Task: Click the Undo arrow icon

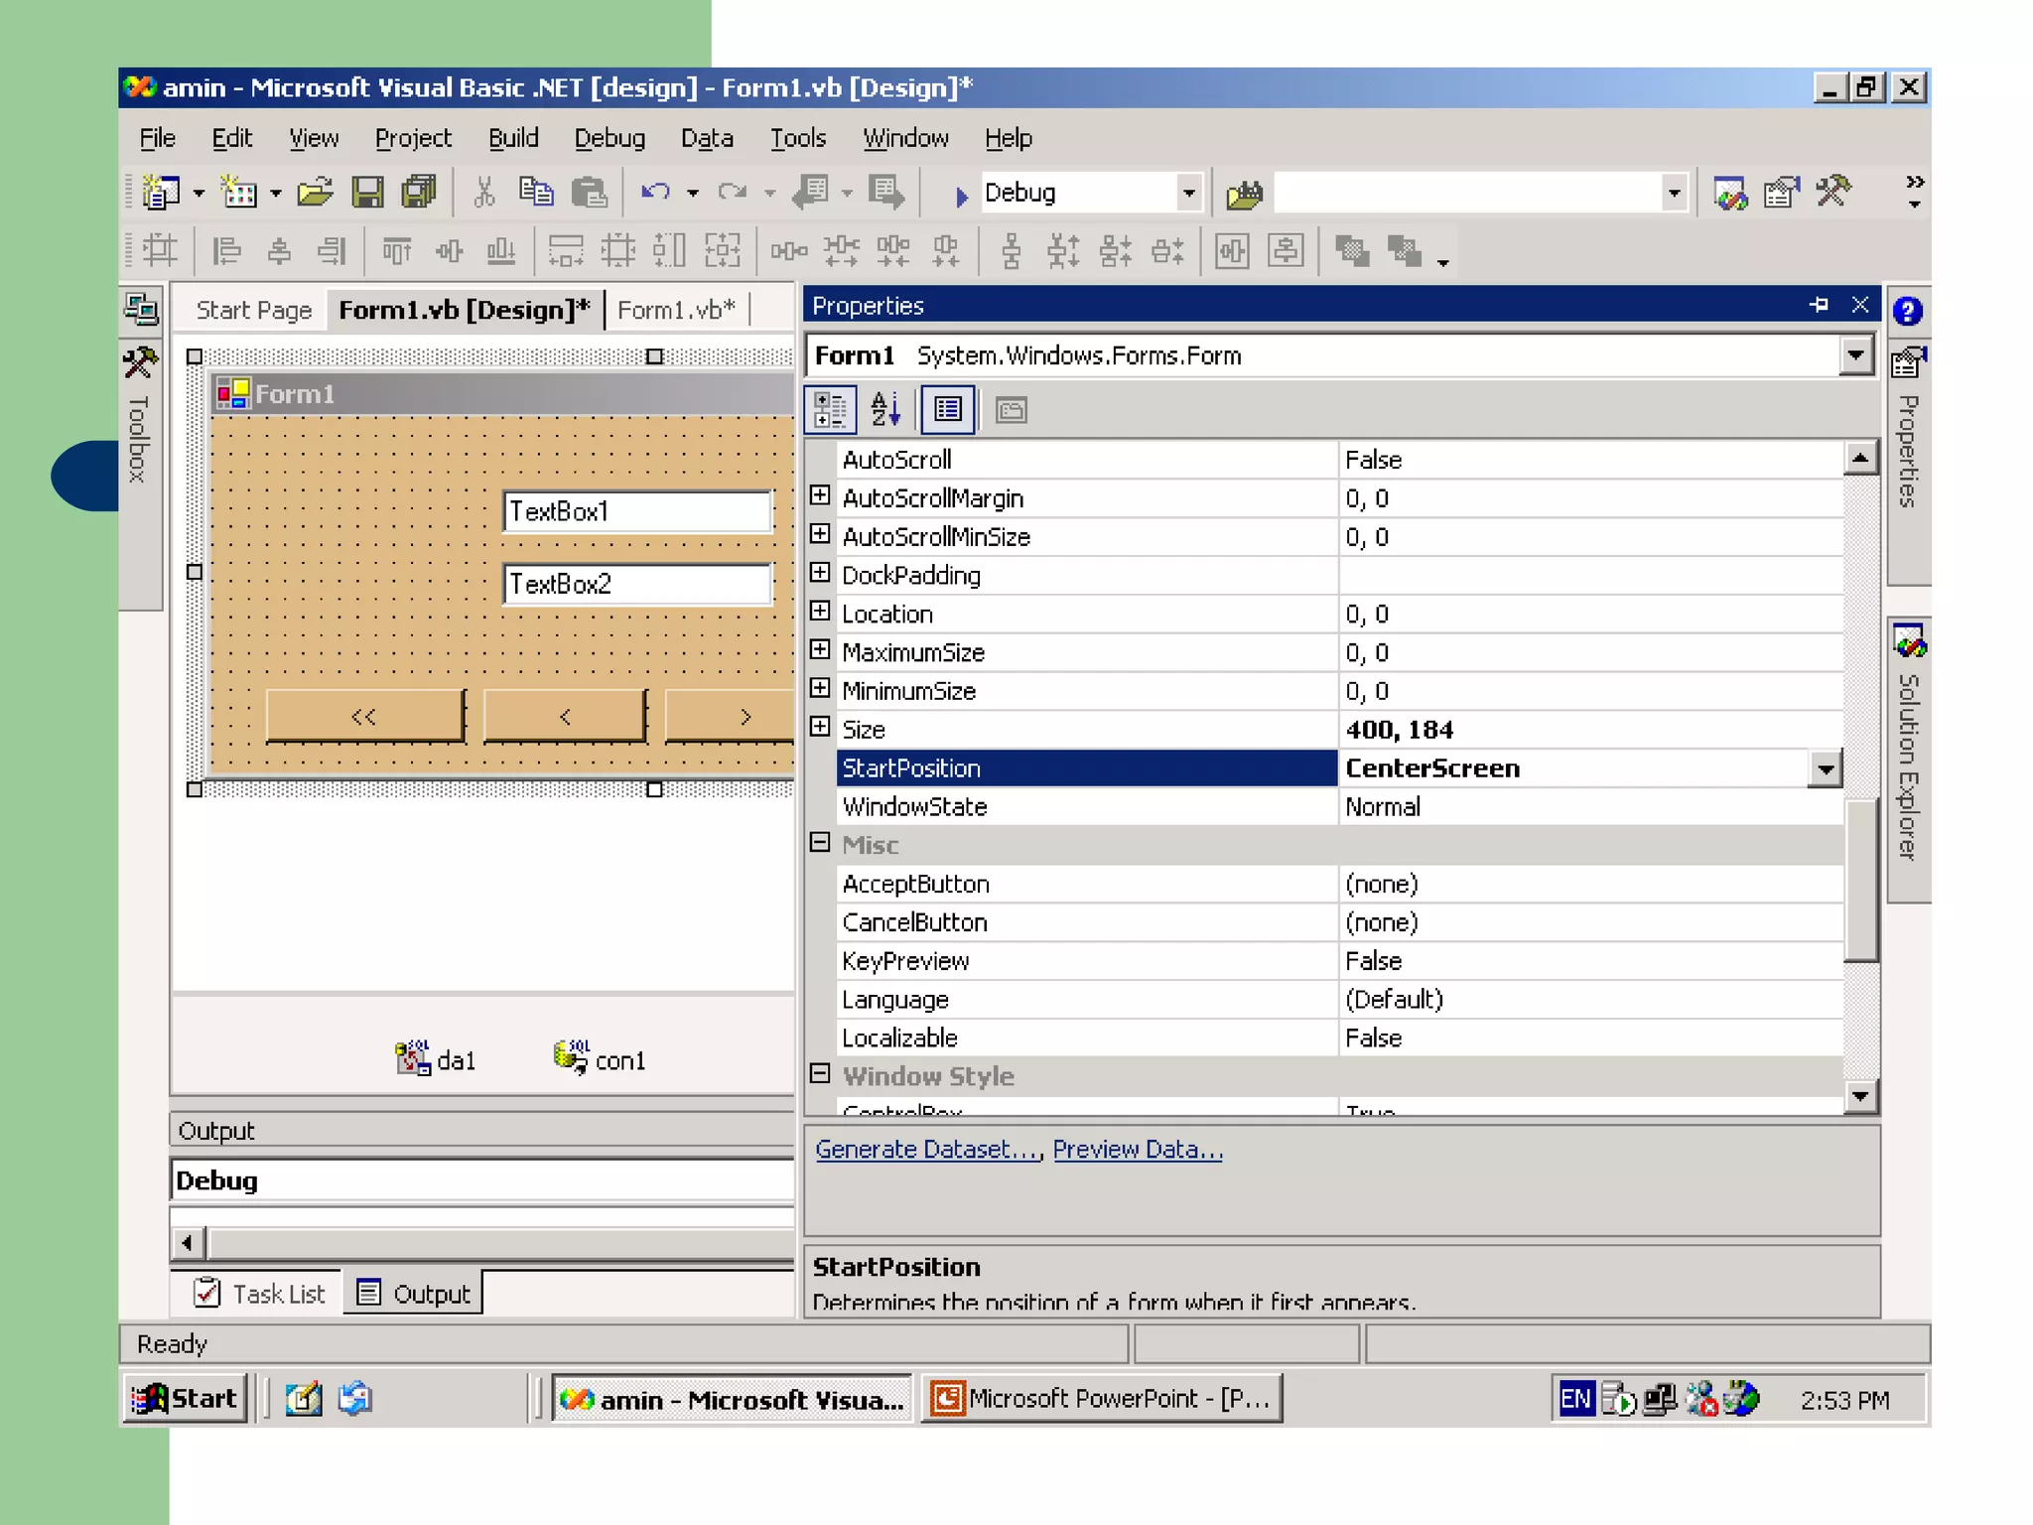Action: [x=655, y=193]
